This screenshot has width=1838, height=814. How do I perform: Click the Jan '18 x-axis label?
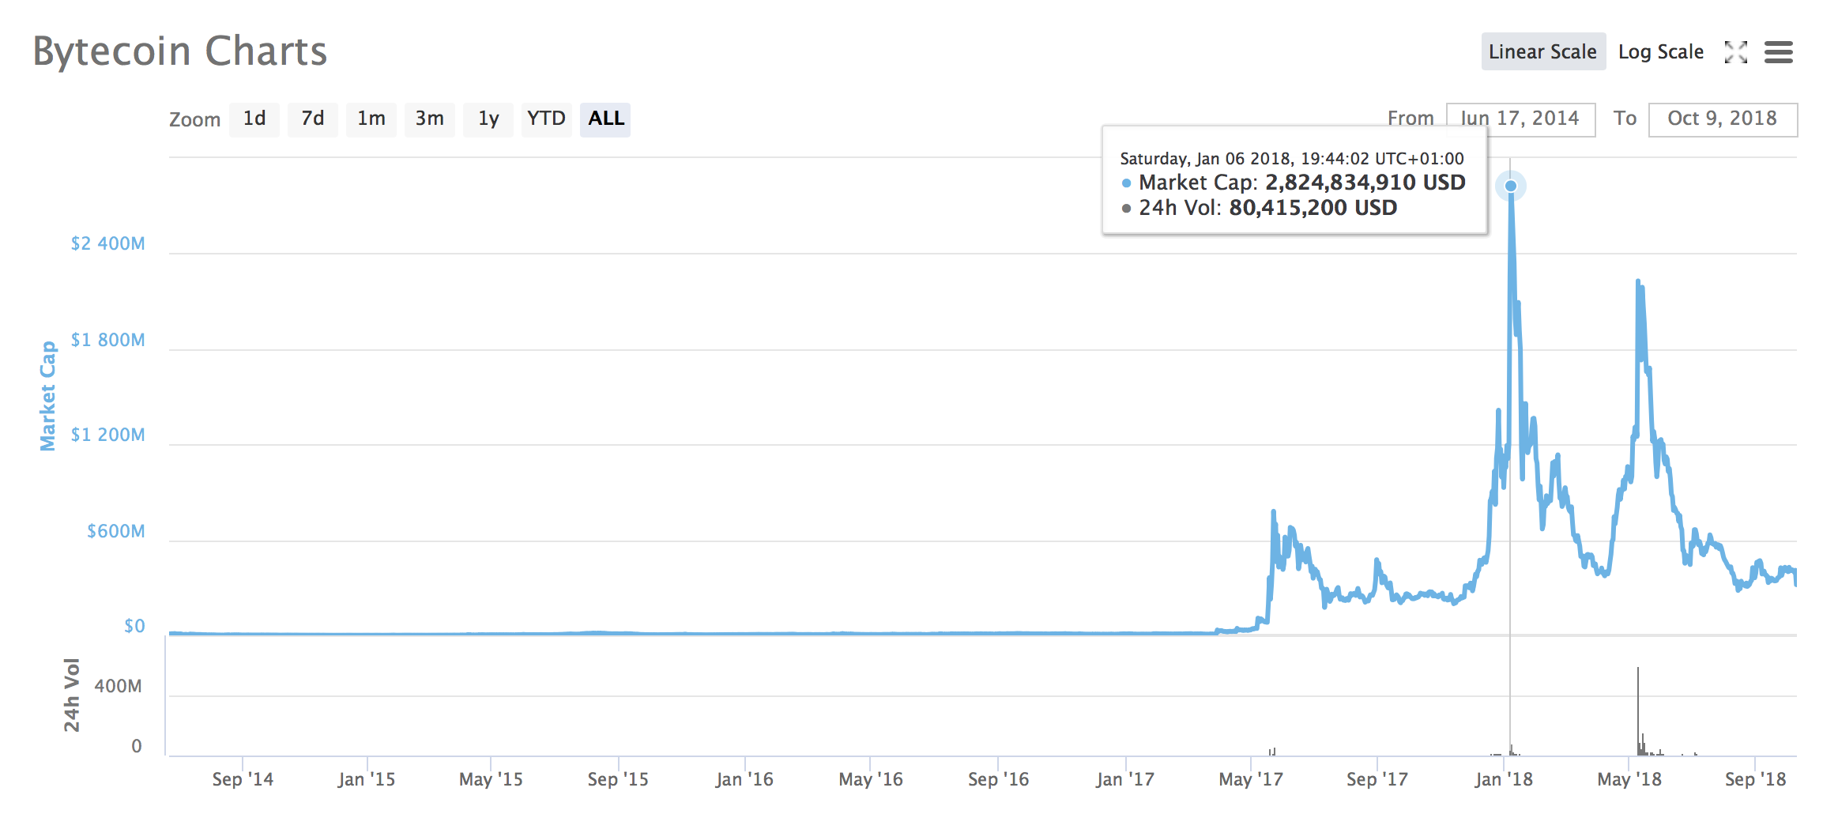pyautogui.click(x=1503, y=779)
